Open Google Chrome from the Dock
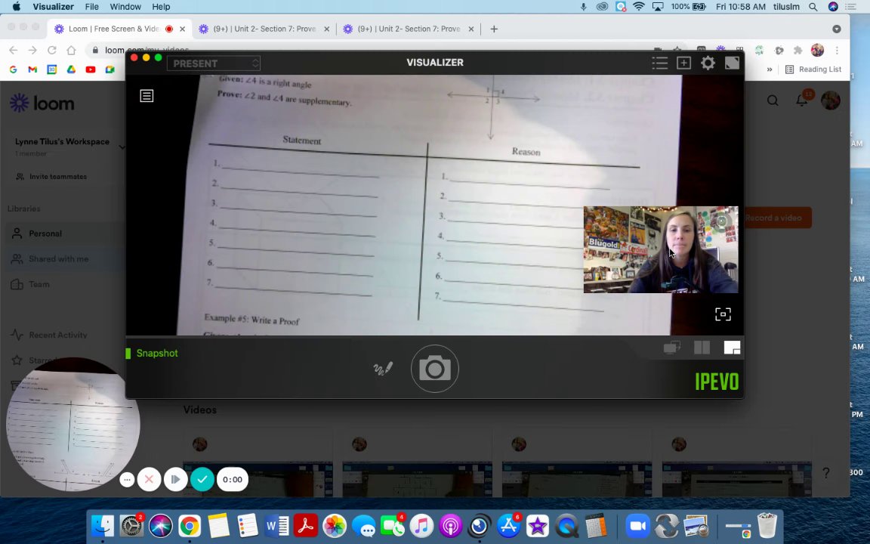The width and height of the screenshot is (870, 544). (190, 526)
